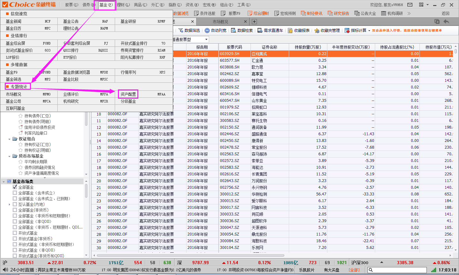Add a new tab with the plus icon

(x=254, y=22)
